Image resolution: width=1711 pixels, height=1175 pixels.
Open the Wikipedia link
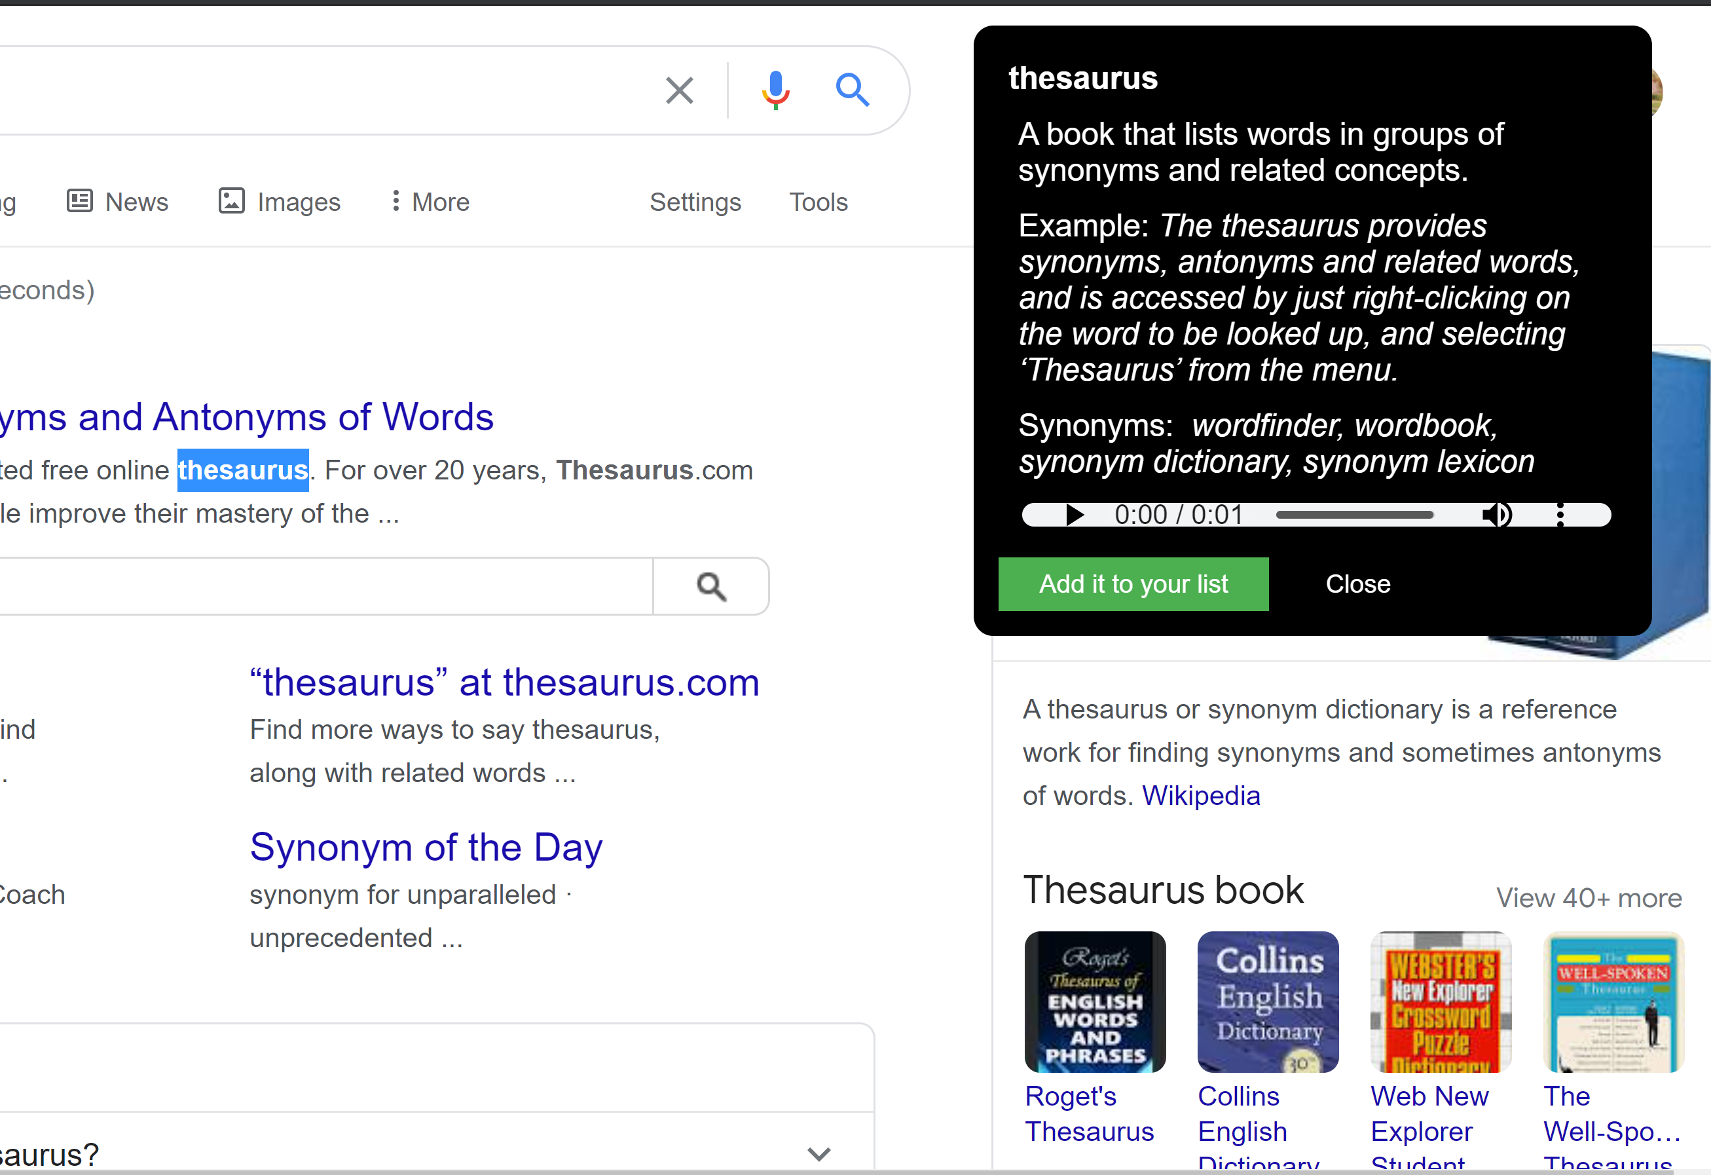1201,796
